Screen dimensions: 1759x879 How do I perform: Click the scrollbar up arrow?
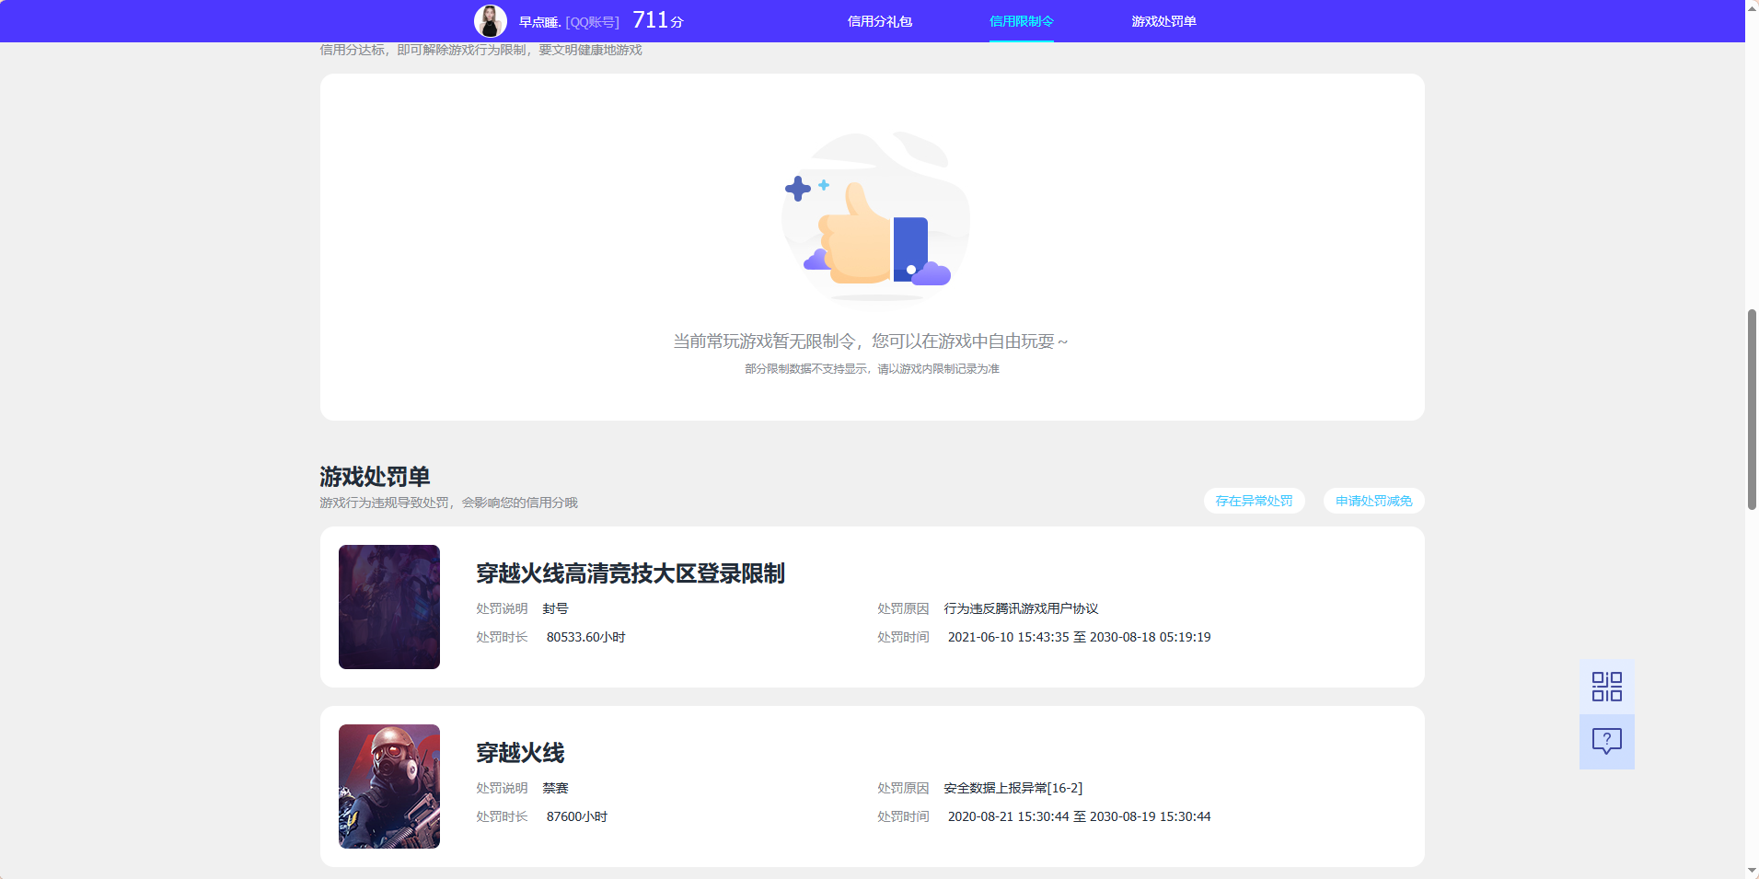(1752, 7)
